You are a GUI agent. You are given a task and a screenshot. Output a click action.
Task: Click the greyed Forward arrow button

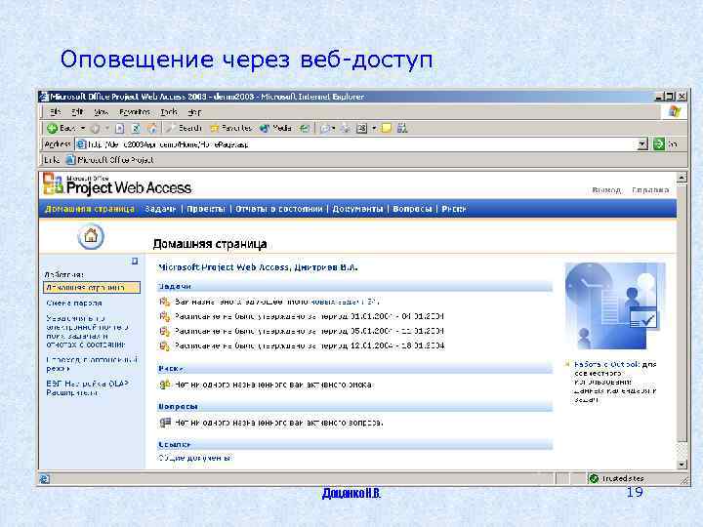click(x=95, y=129)
